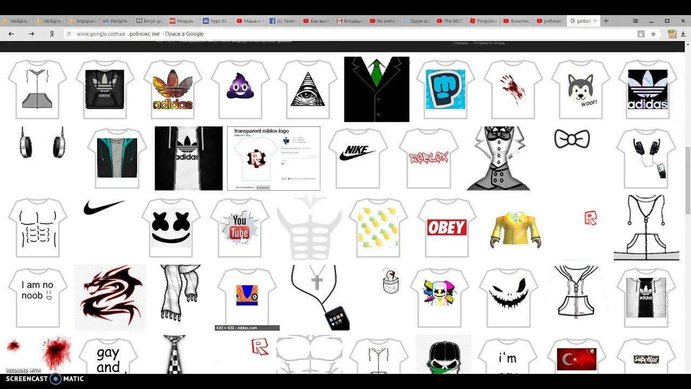
Task: Open the OBEY t-shirt image
Action: 447,228
